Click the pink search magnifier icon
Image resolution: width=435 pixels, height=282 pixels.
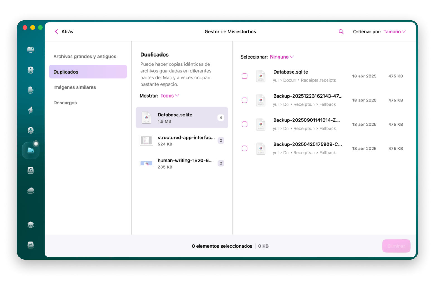tap(341, 31)
